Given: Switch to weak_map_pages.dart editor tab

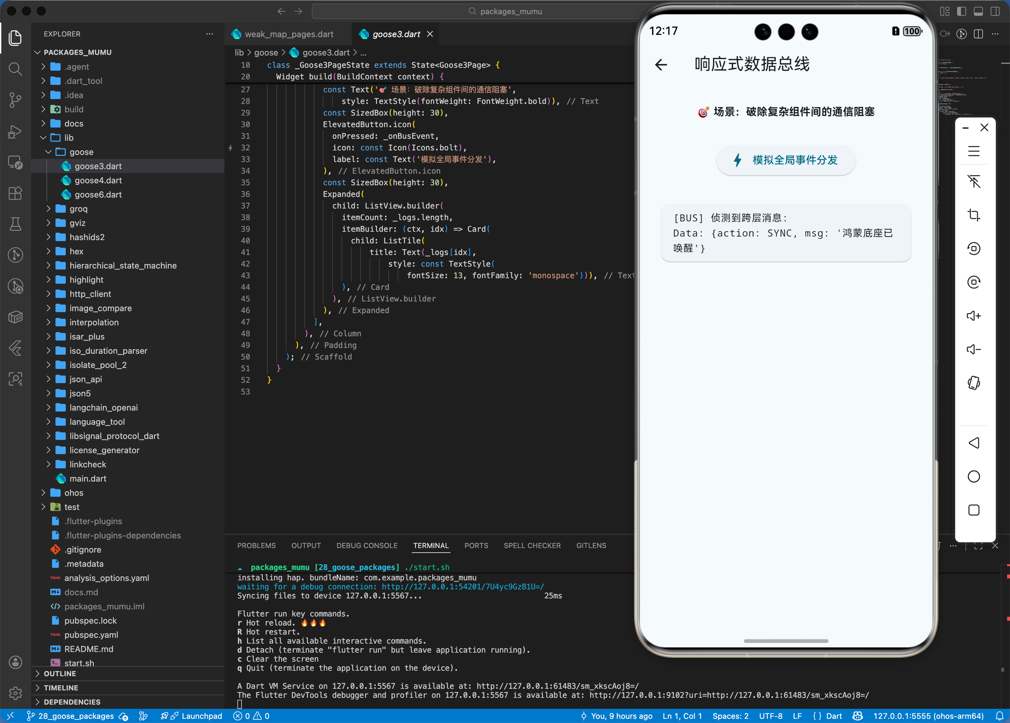Looking at the screenshot, I should point(289,34).
